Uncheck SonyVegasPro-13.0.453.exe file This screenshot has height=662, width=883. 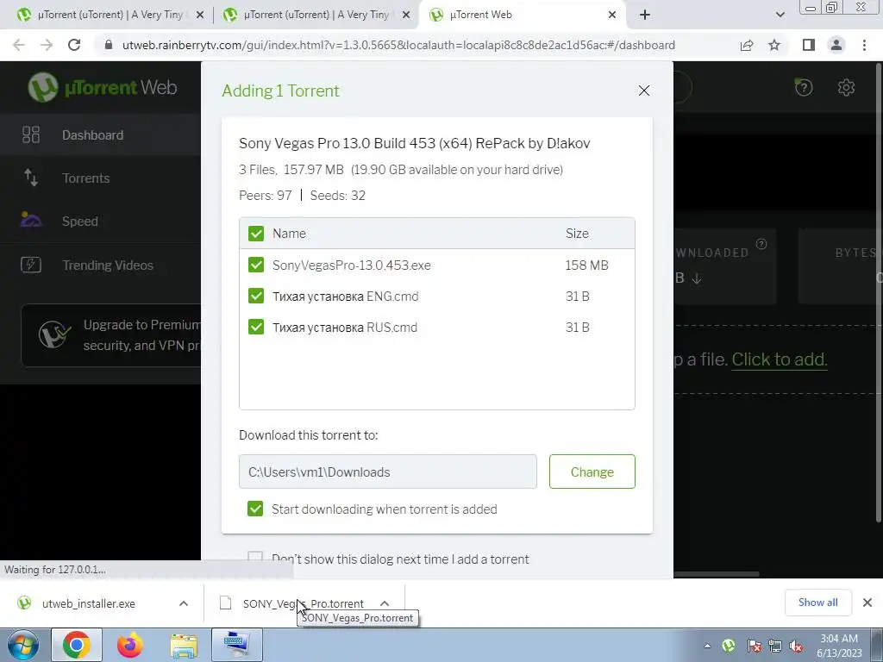pyautogui.click(x=256, y=265)
